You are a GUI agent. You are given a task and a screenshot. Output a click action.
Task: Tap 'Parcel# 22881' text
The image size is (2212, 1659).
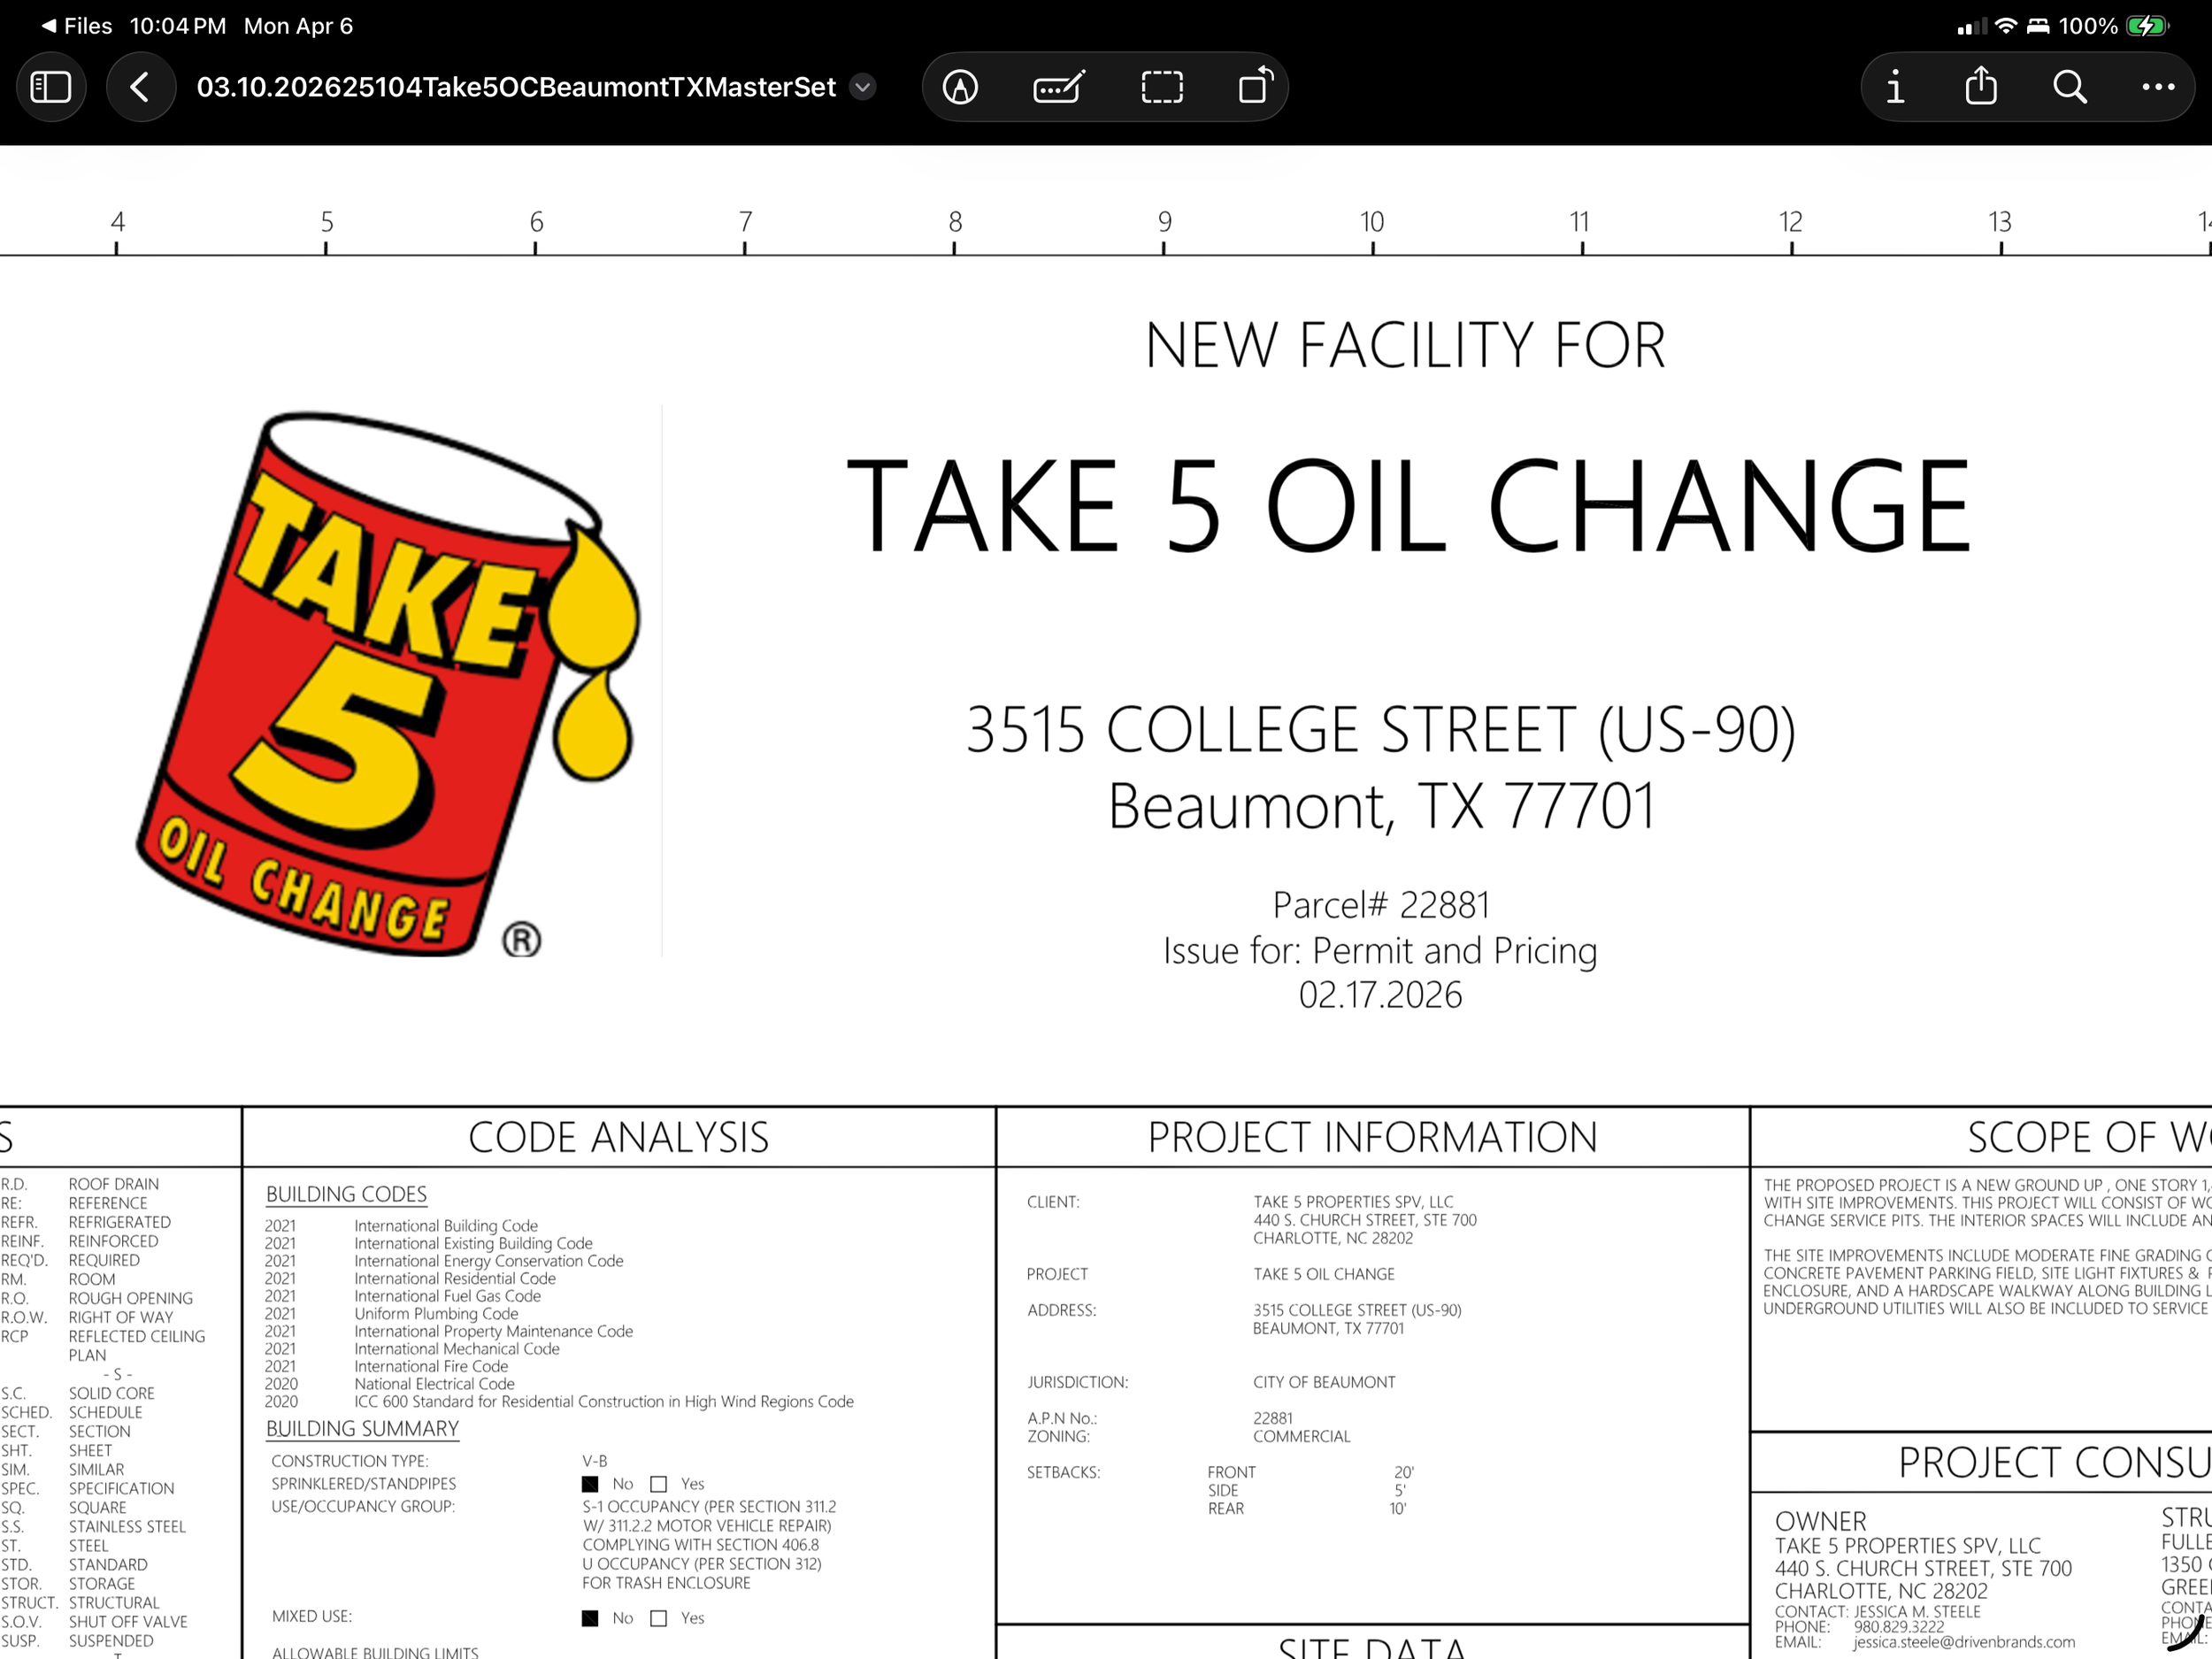[1381, 905]
